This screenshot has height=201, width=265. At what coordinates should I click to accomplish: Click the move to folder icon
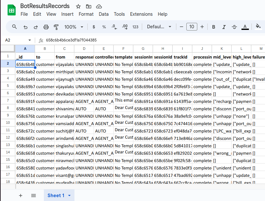click(89, 6)
